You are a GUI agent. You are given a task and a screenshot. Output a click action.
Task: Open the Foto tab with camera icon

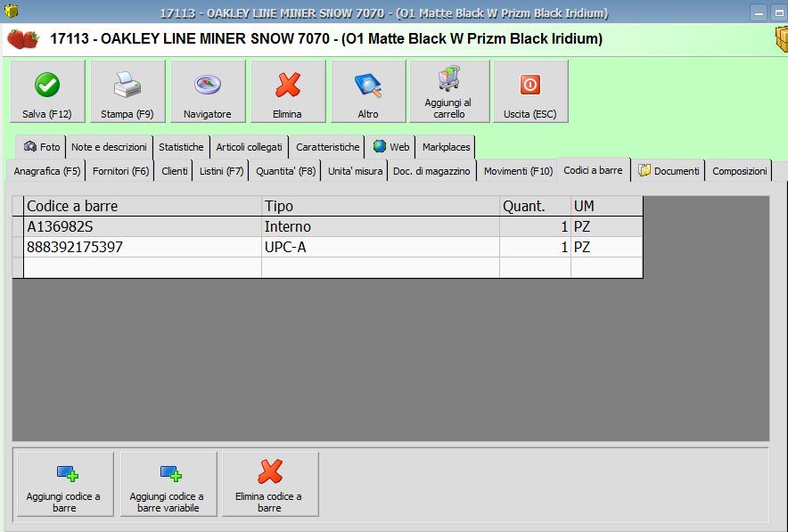pos(41,147)
